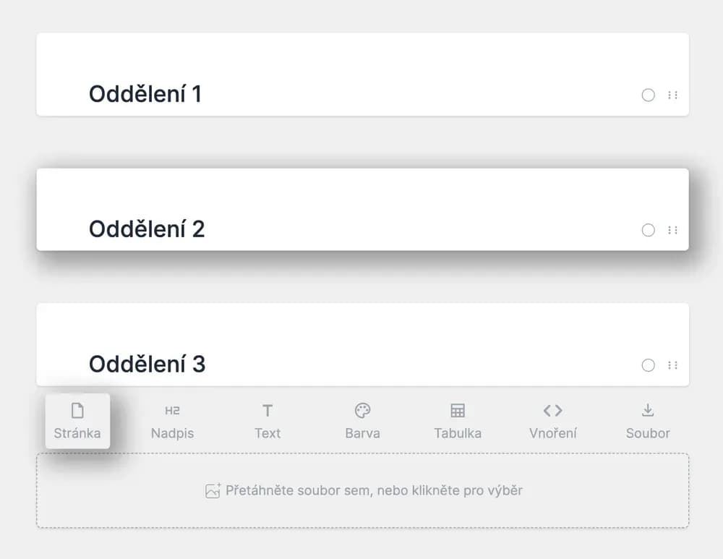Click the image upload icon in dropzone
The width and height of the screenshot is (723, 559).
pyautogui.click(x=213, y=490)
